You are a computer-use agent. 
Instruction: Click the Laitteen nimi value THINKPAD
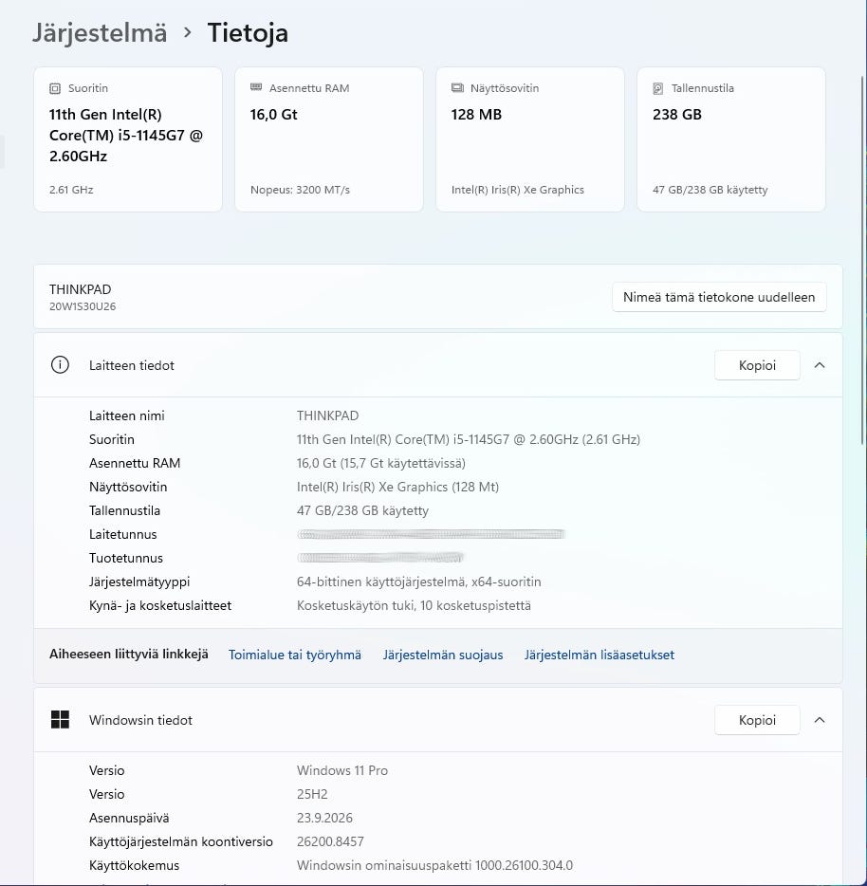click(328, 415)
